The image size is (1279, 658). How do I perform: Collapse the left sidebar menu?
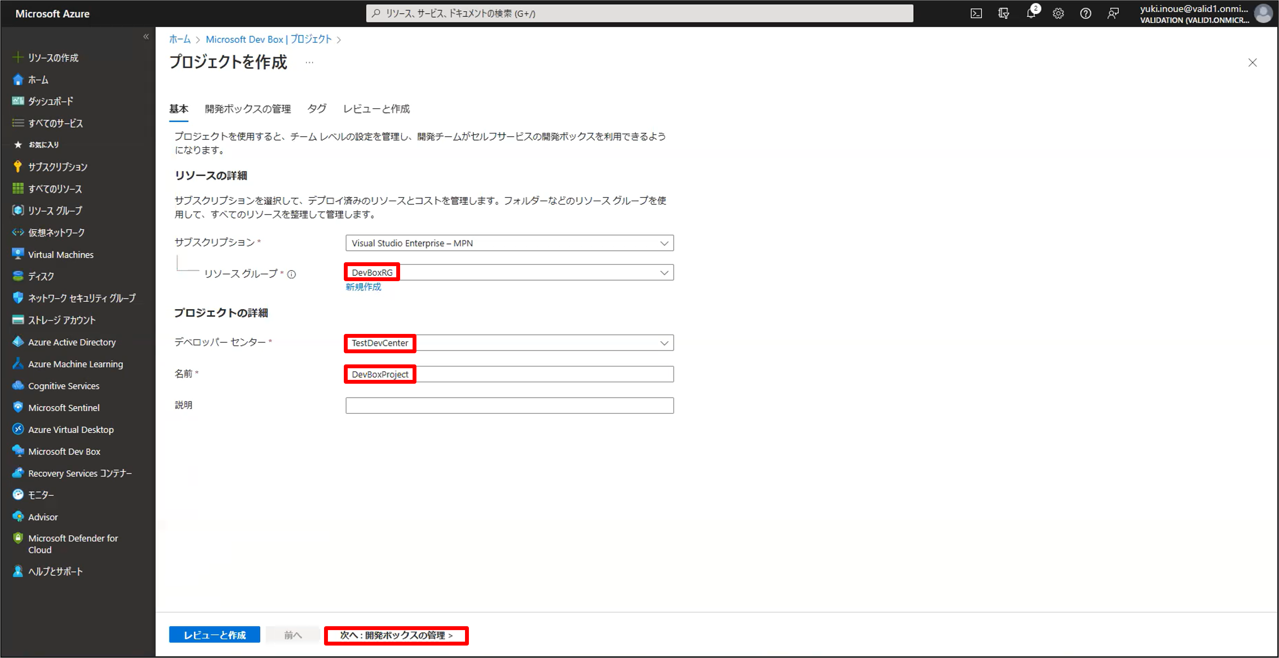coord(146,36)
